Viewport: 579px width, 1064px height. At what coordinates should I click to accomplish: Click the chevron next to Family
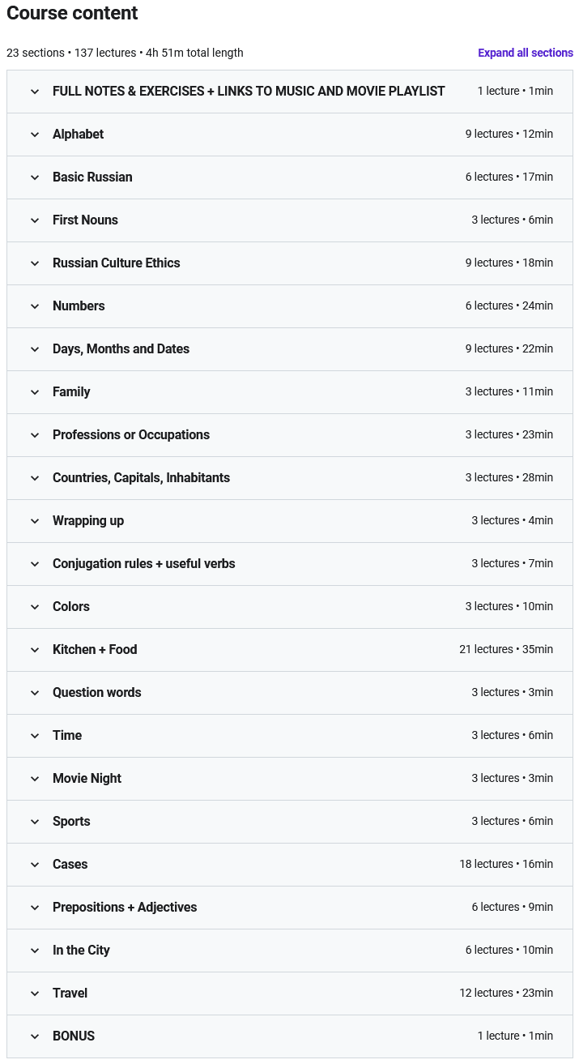click(x=35, y=392)
